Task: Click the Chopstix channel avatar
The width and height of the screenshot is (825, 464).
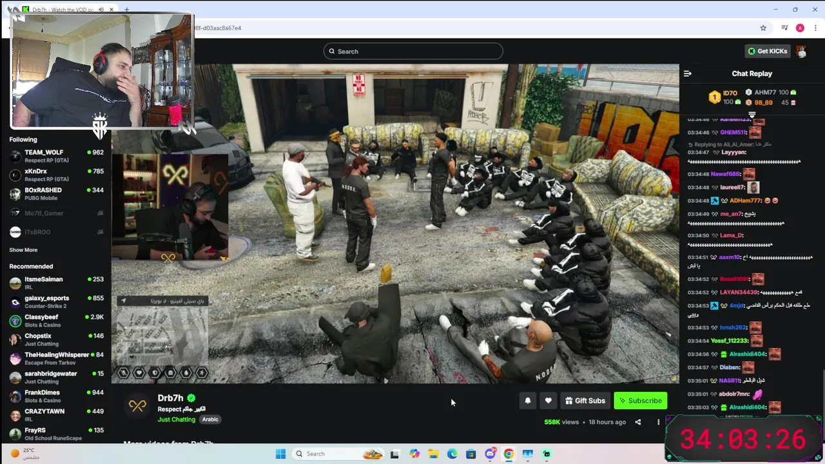Action: point(15,340)
